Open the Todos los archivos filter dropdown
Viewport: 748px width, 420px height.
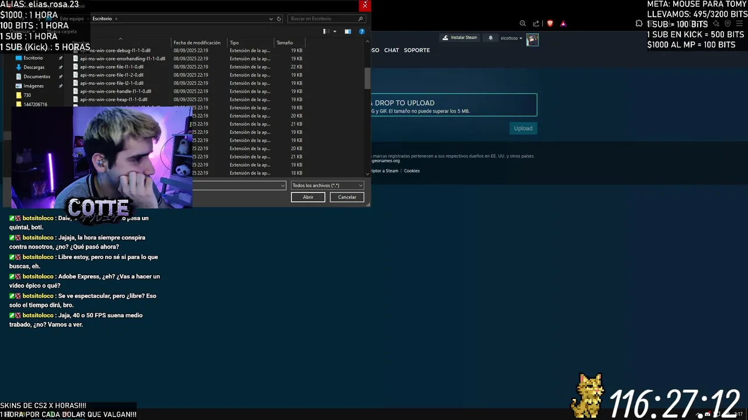[x=327, y=185]
